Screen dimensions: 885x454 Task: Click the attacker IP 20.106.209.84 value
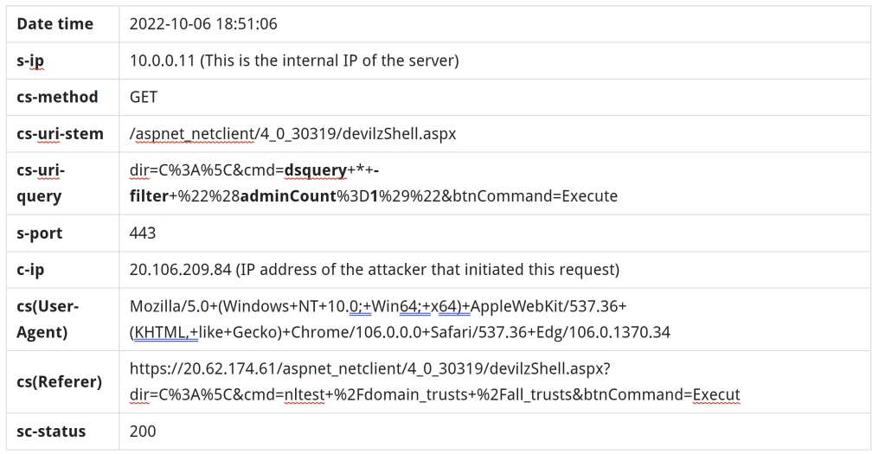pos(180,270)
